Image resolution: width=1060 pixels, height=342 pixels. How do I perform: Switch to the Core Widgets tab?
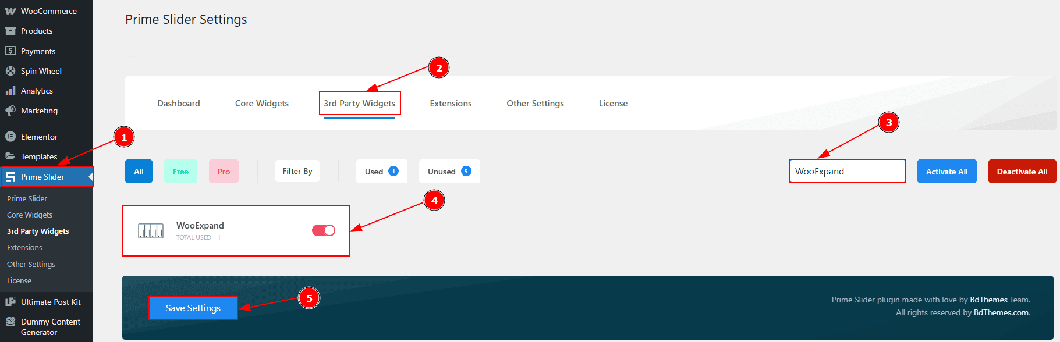[262, 104]
